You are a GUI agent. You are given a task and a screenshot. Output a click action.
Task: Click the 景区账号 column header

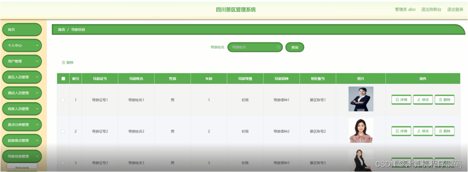[x=318, y=79]
